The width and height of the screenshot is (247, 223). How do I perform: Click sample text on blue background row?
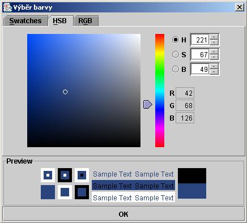point(133,186)
